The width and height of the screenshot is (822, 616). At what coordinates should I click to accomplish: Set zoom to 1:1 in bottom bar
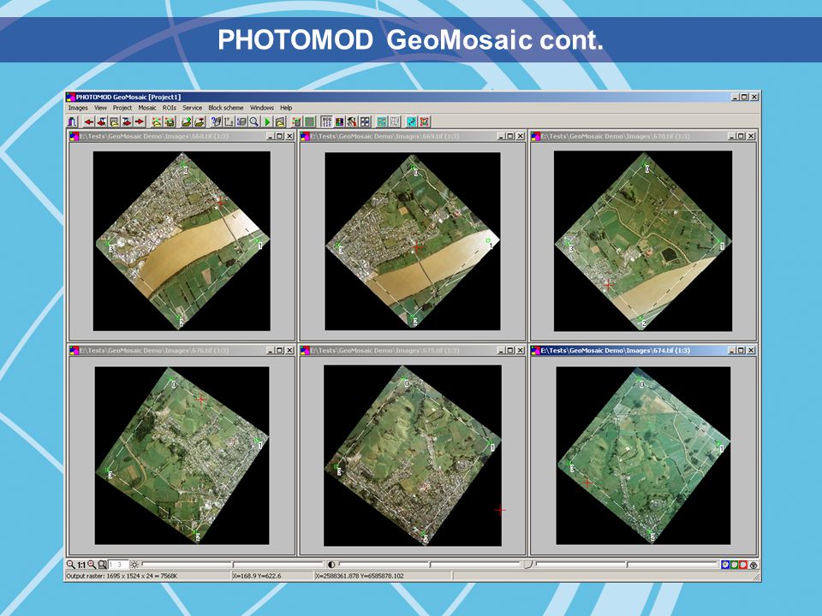click(81, 565)
